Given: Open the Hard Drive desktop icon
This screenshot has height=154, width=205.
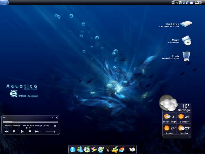Looking at the screenshot, I should (186, 24).
